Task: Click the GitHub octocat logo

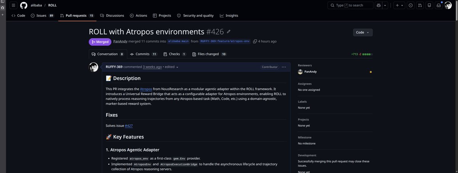Action: pyautogui.click(x=24, y=5)
